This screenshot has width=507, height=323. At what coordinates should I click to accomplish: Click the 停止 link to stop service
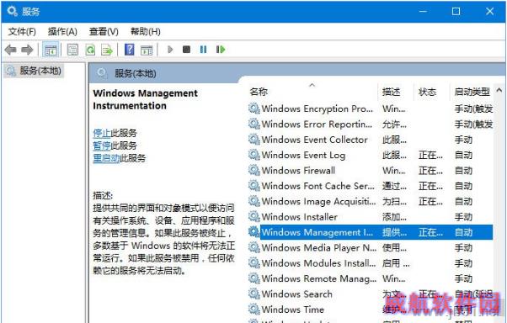click(x=102, y=133)
